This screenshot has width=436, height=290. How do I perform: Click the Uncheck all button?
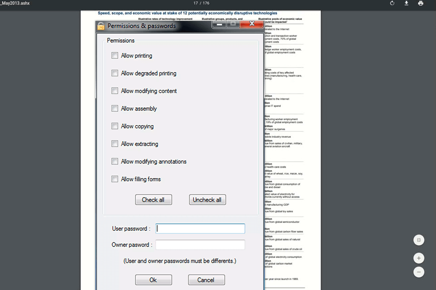click(208, 200)
